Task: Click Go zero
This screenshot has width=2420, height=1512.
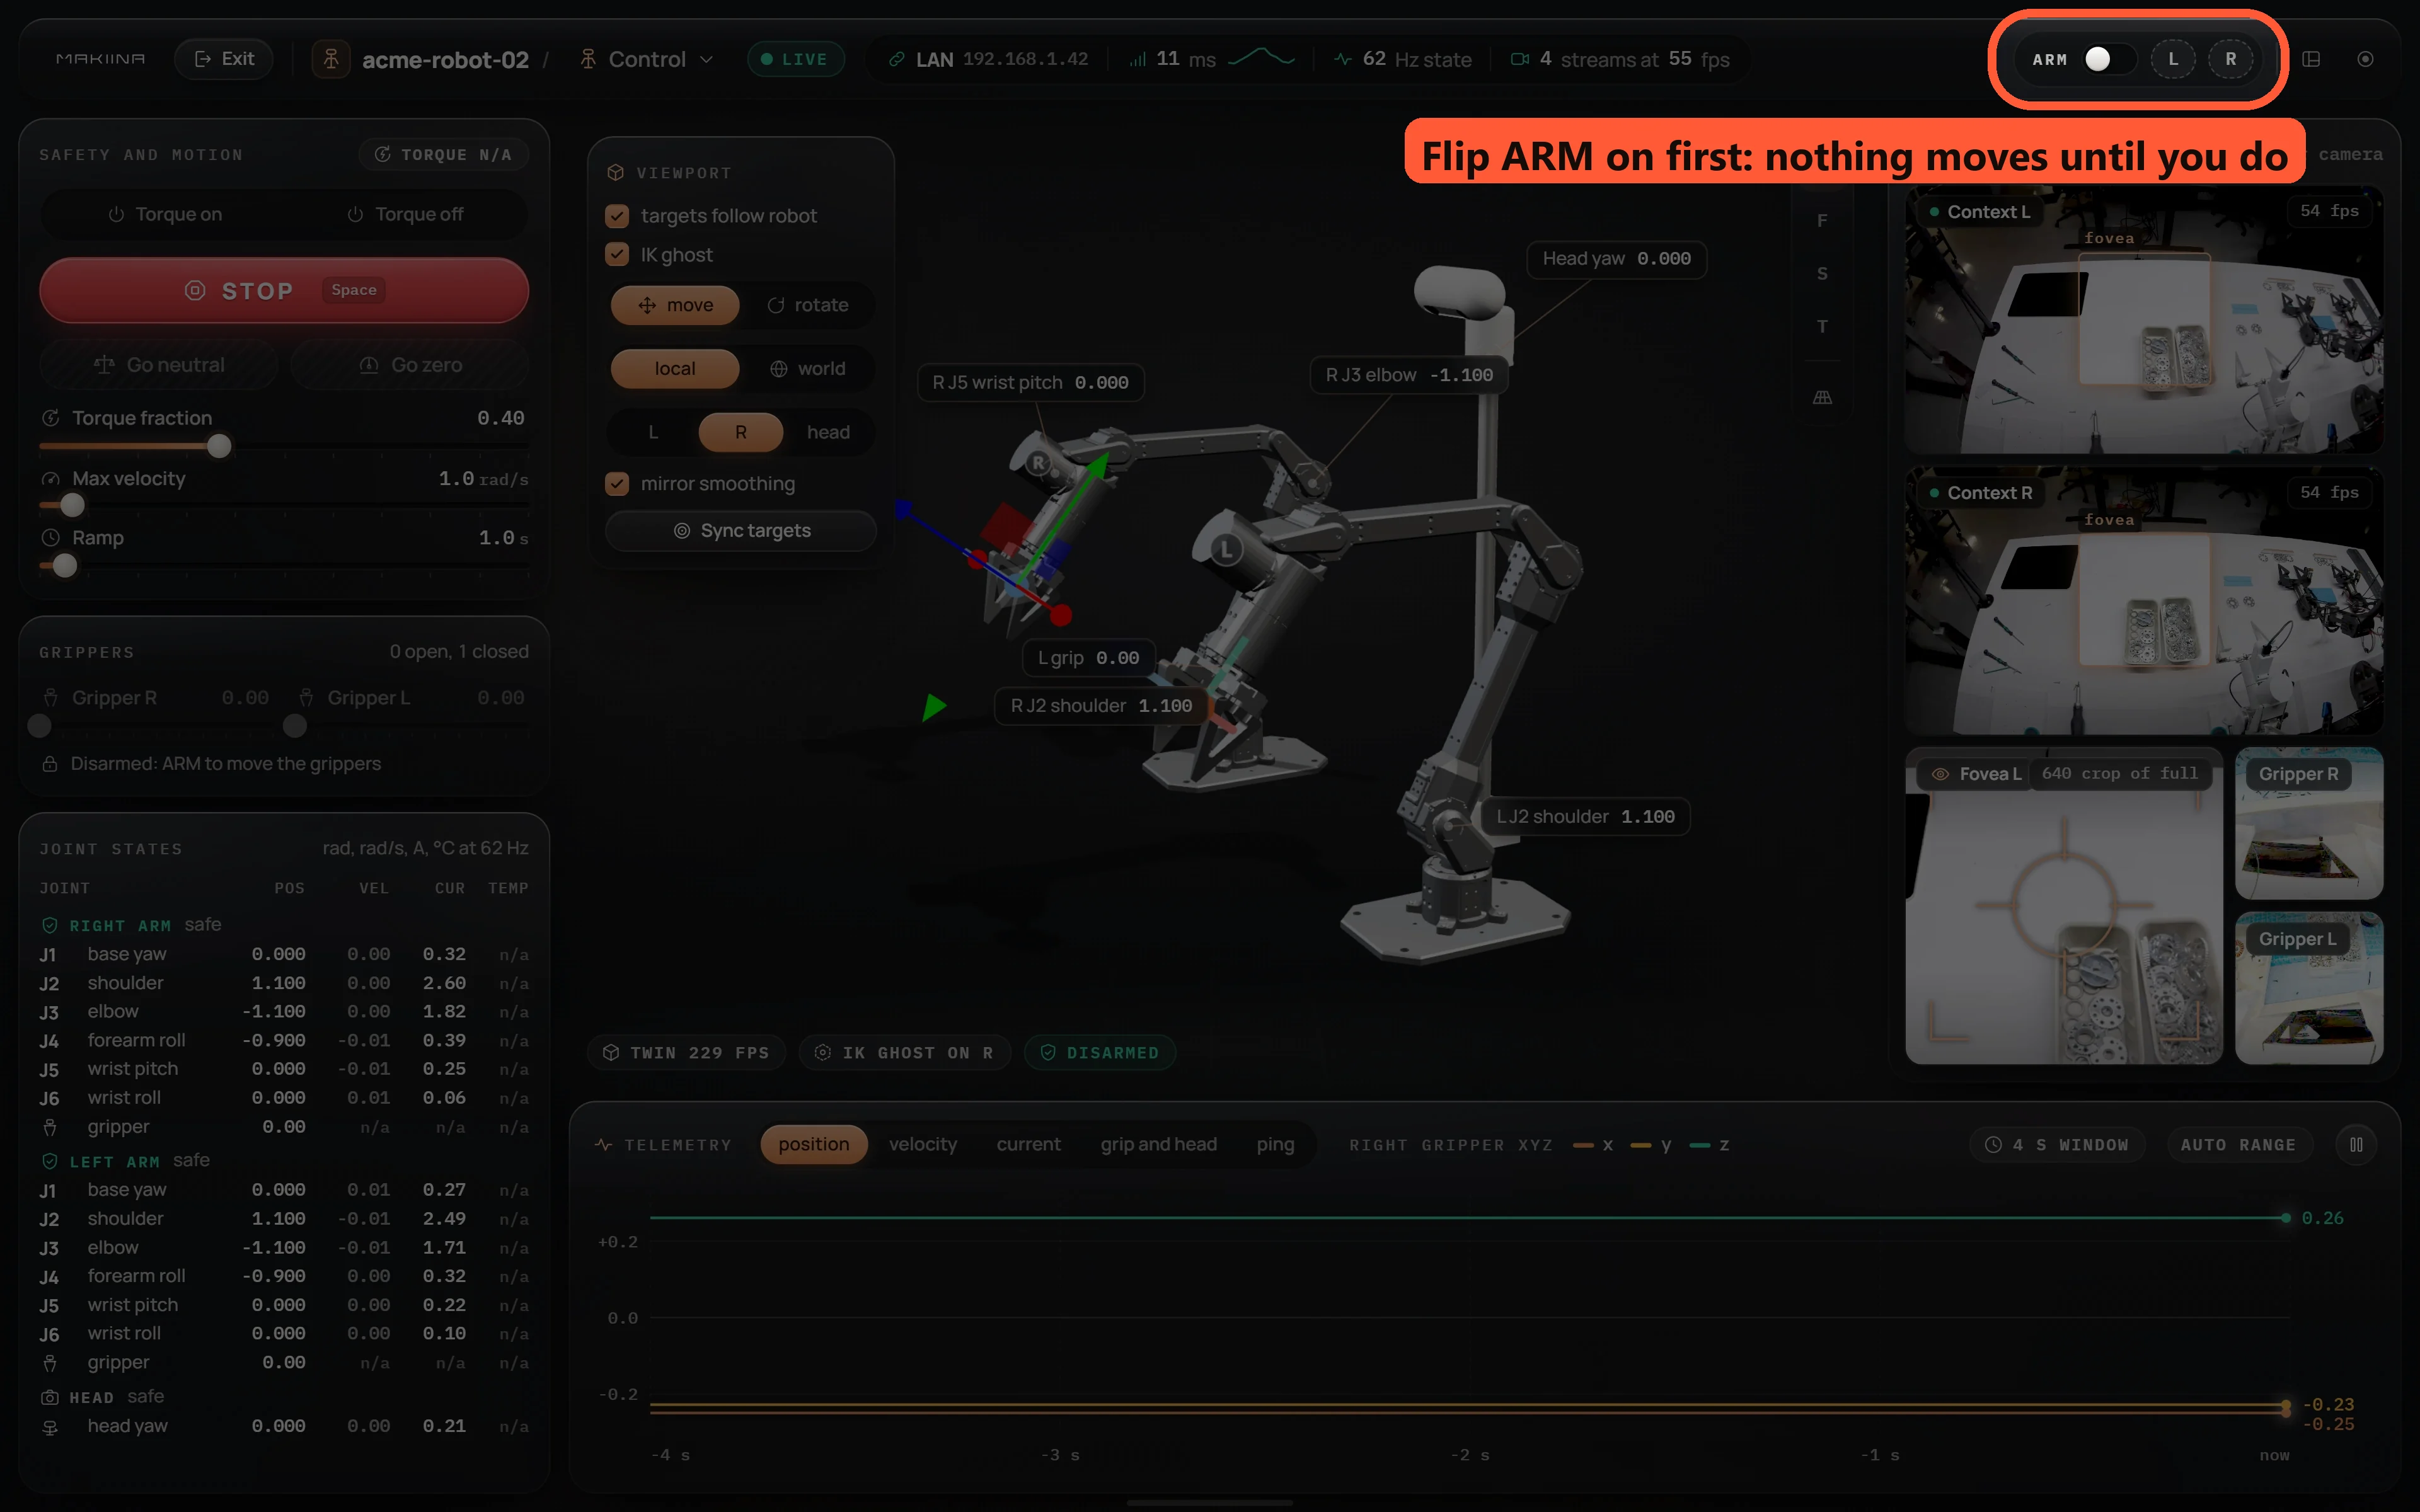Action: tap(410, 365)
